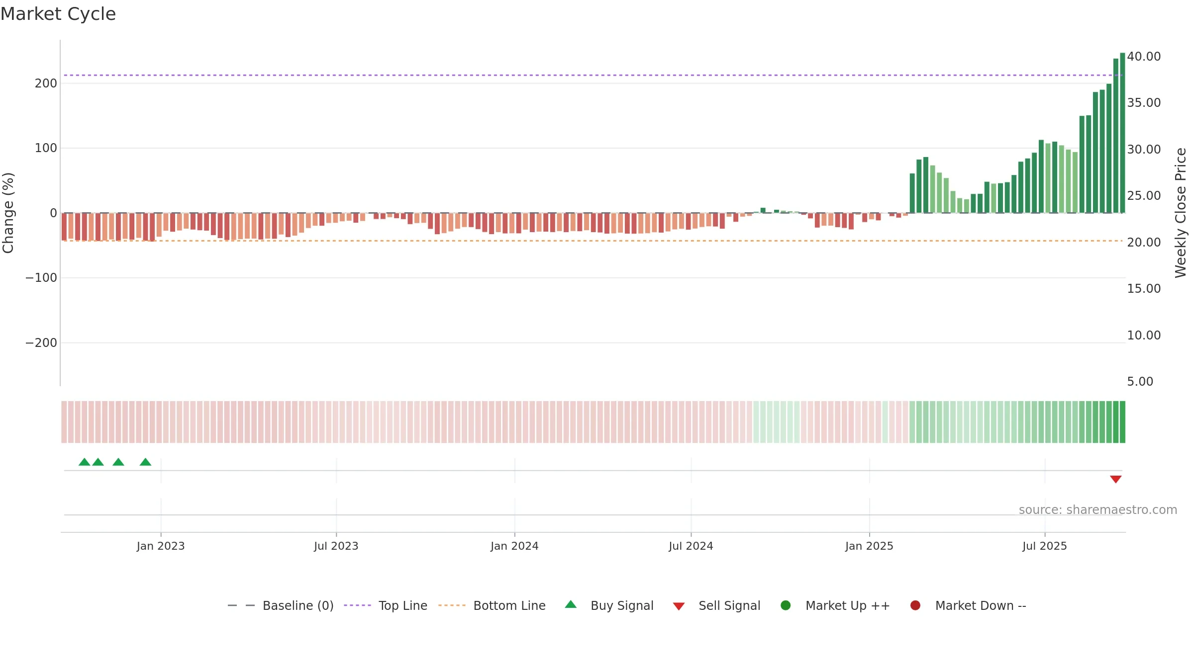Click the Jul 2023 axis label
Image resolution: width=1194 pixels, height=671 pixels.
[x=336, y=546]
